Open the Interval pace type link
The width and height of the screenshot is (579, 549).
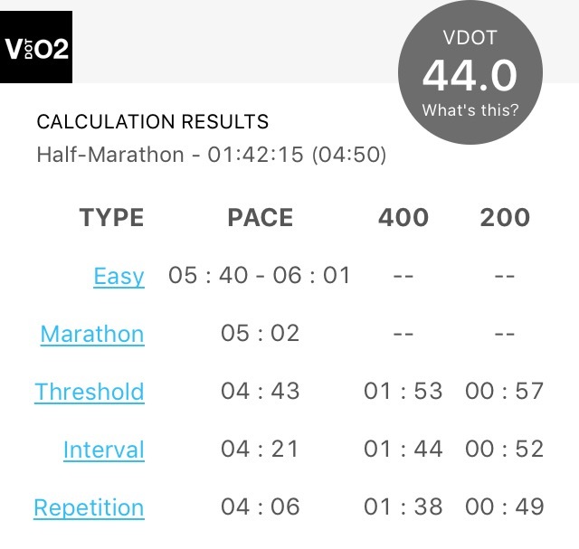tap(104, 450)
